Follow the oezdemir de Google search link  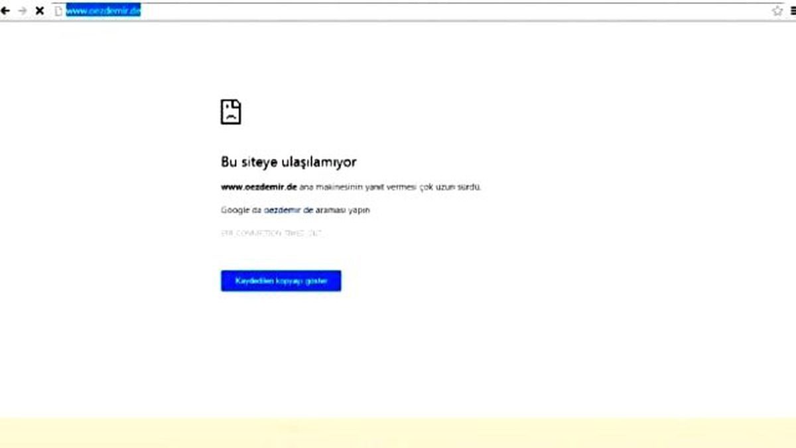pos(289,210)
